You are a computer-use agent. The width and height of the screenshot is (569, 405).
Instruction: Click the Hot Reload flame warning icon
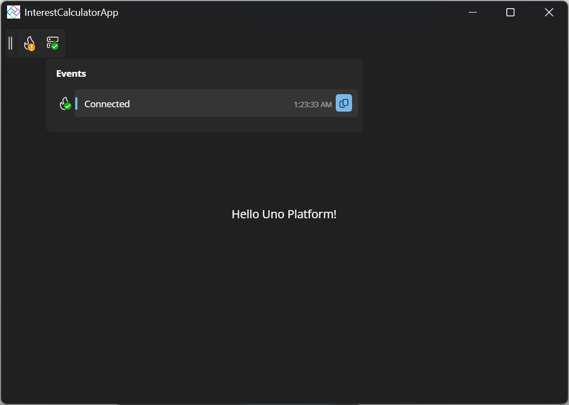tap(29, 44)
